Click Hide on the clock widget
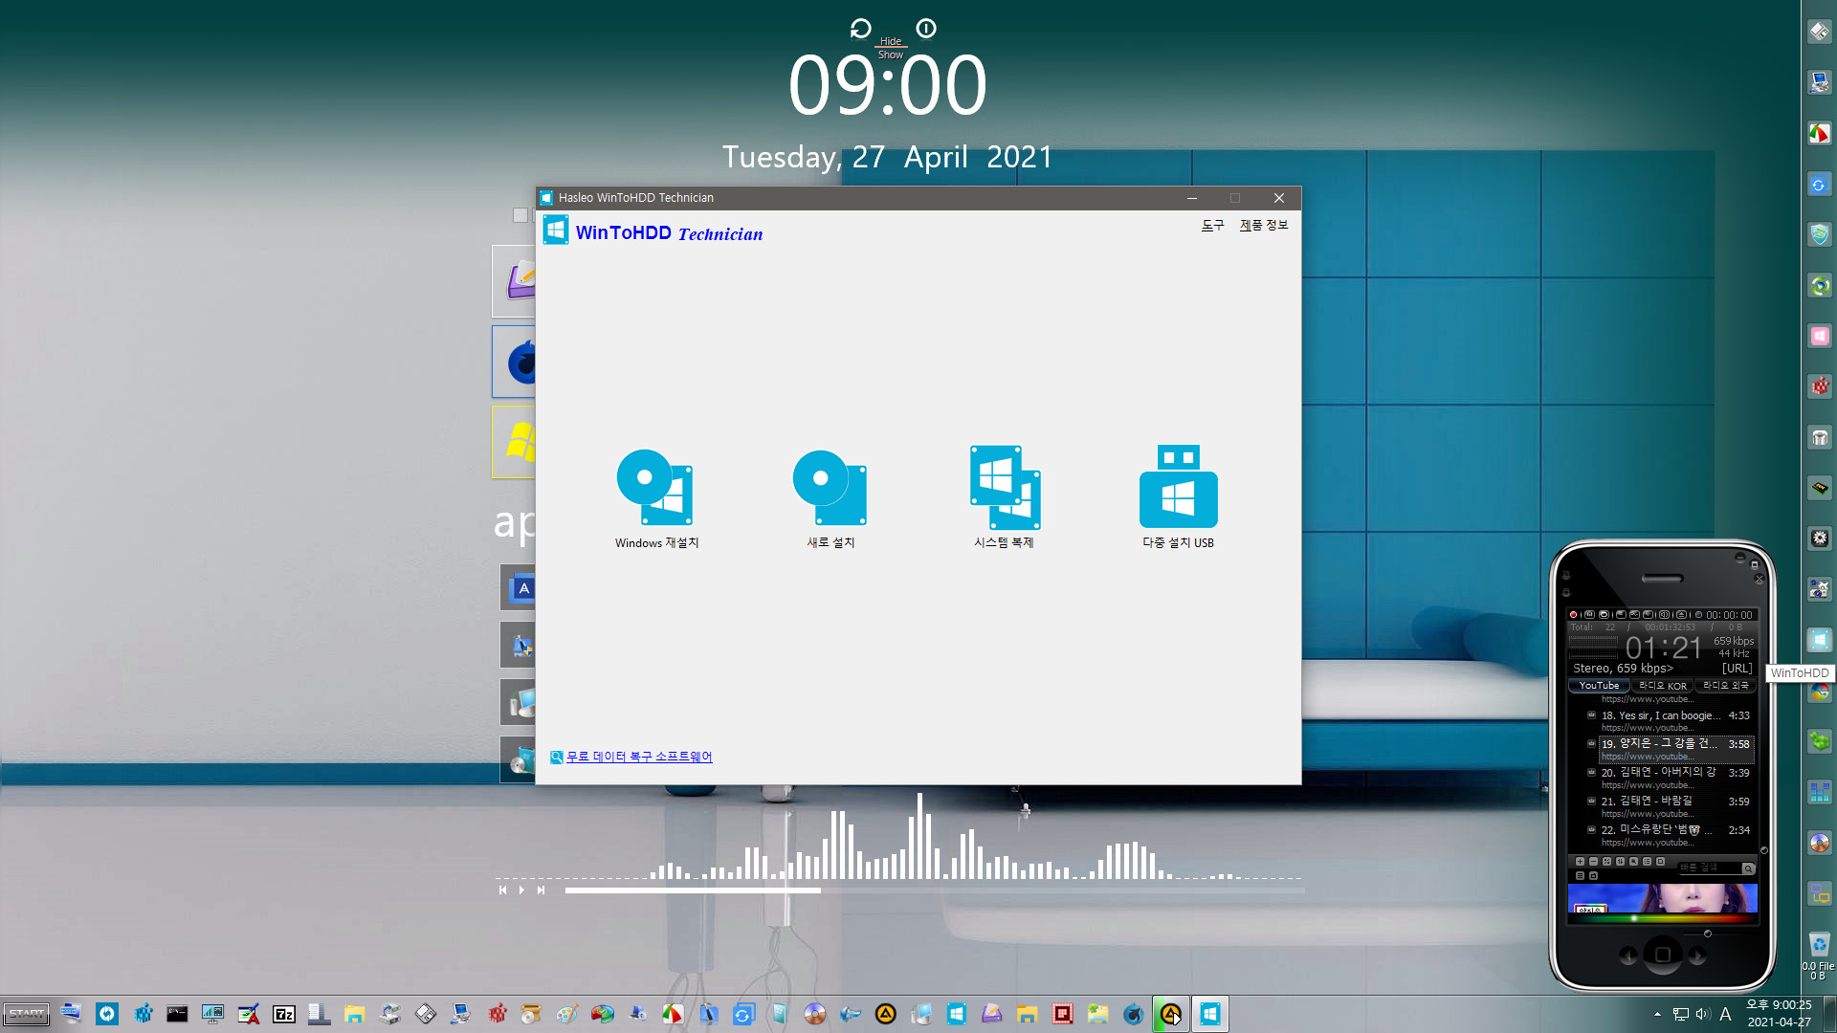 point(891,41)
